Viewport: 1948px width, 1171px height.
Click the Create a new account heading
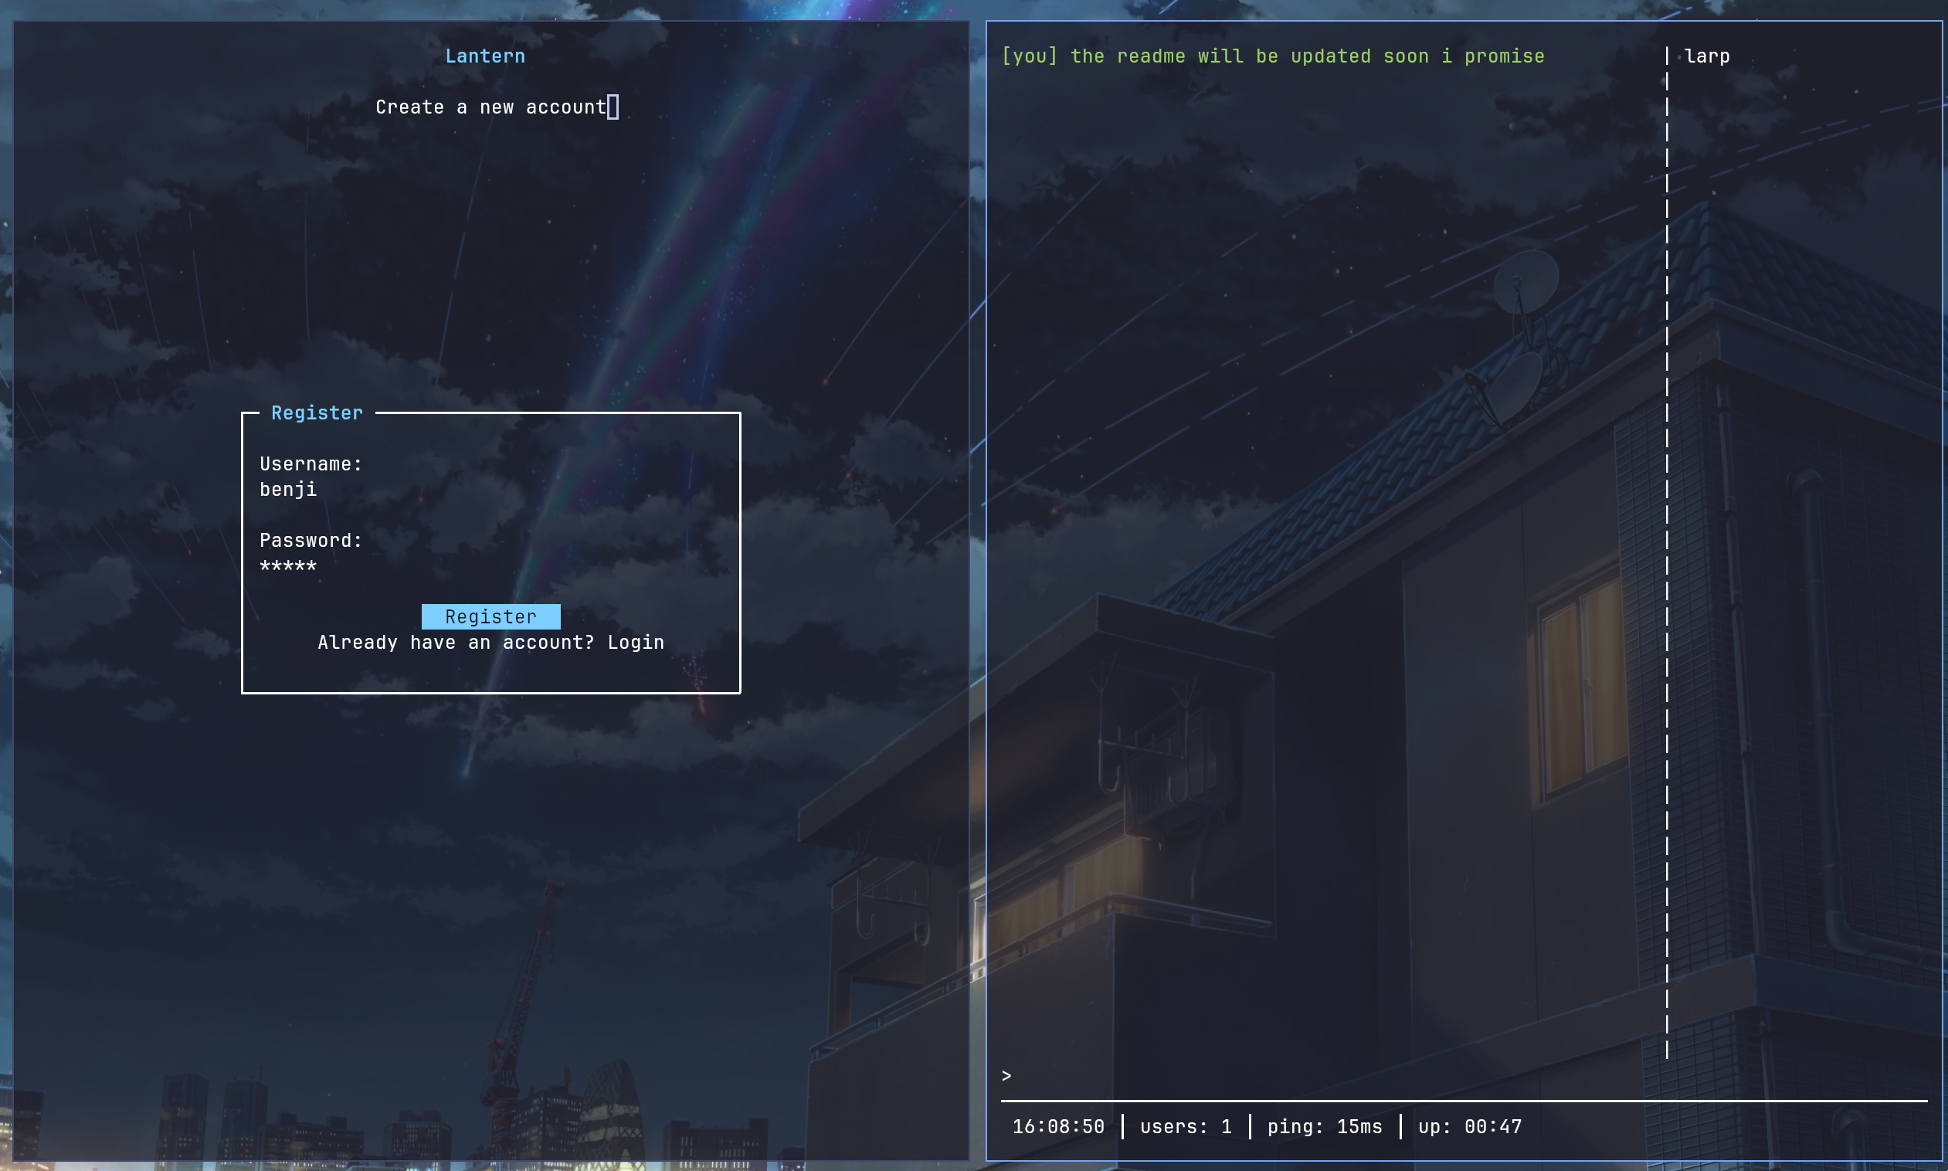pos(490,107)
